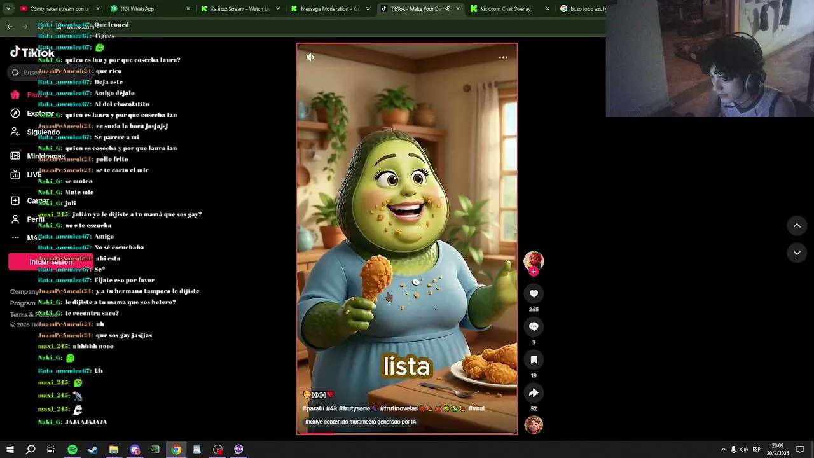Click the Company link in the sidebar footer
This screenshot has width=814, height=458.
24,292
